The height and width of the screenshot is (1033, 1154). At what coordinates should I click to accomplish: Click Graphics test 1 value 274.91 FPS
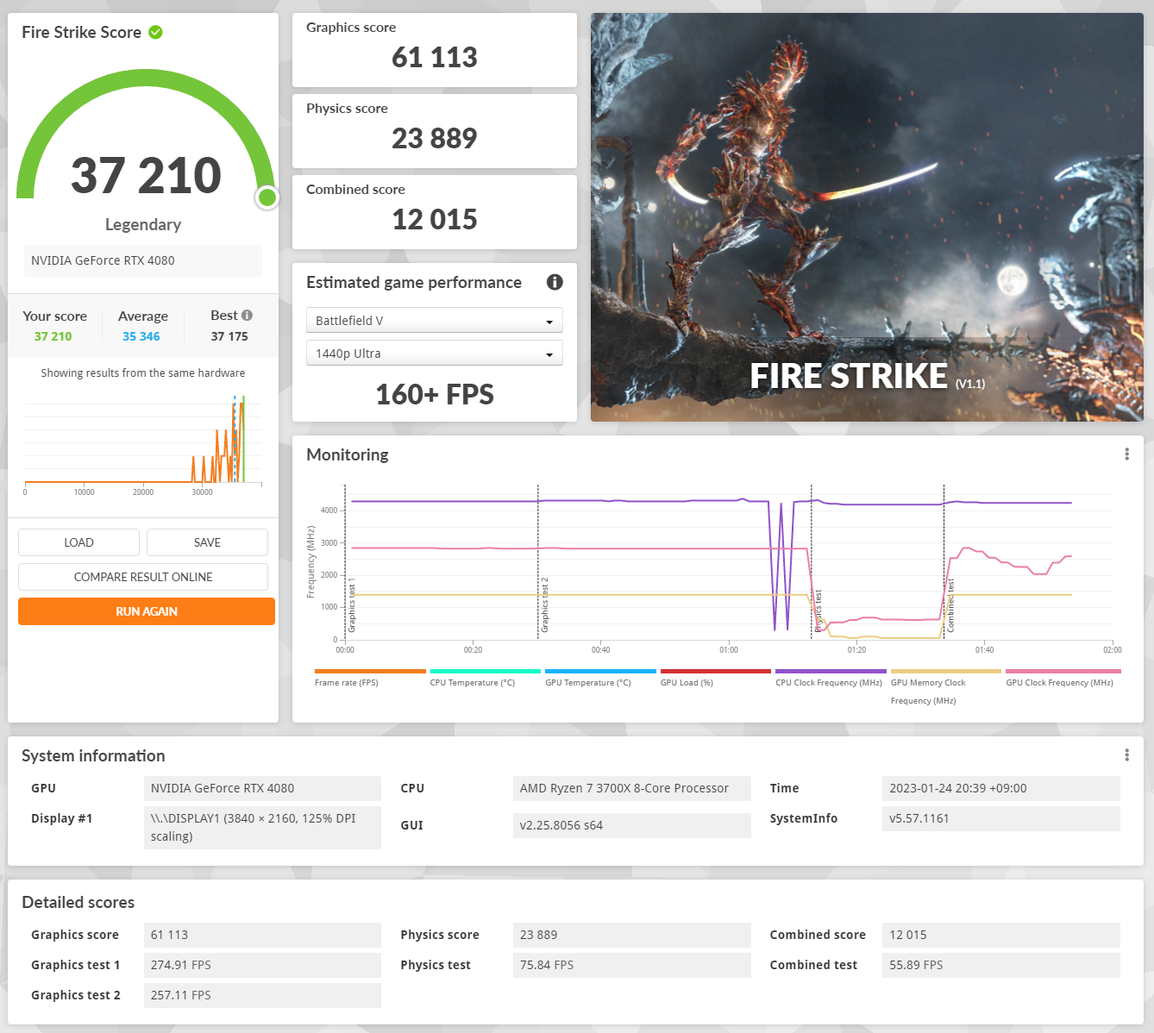click(262, 965)
